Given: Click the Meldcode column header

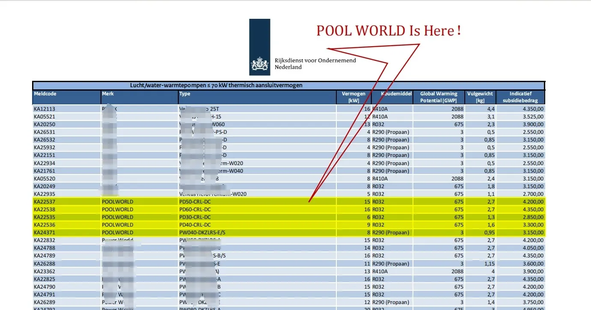Looking at the screenshot, I should 45,94.
